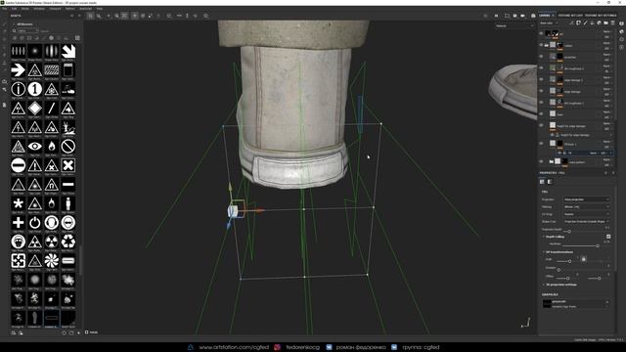Click the add mask icon in Layers

pos(578,23)
